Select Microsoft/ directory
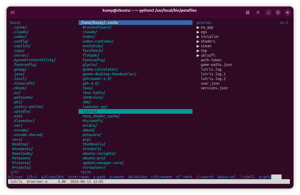 [93, 121]
